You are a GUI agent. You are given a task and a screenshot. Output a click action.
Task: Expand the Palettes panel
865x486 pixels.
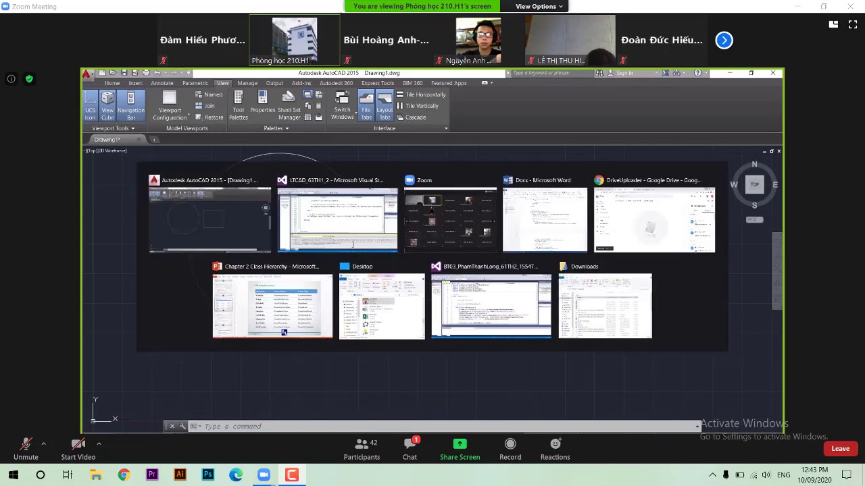click(x=276, y=128)
